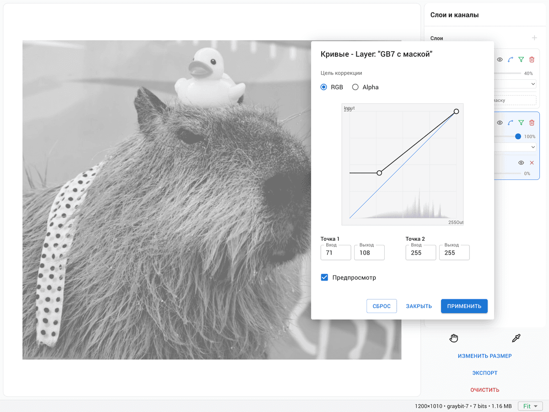This screenshot has height=412, width=549.
Task: Remove the mask with the red X icon
Action: (532, 163)
